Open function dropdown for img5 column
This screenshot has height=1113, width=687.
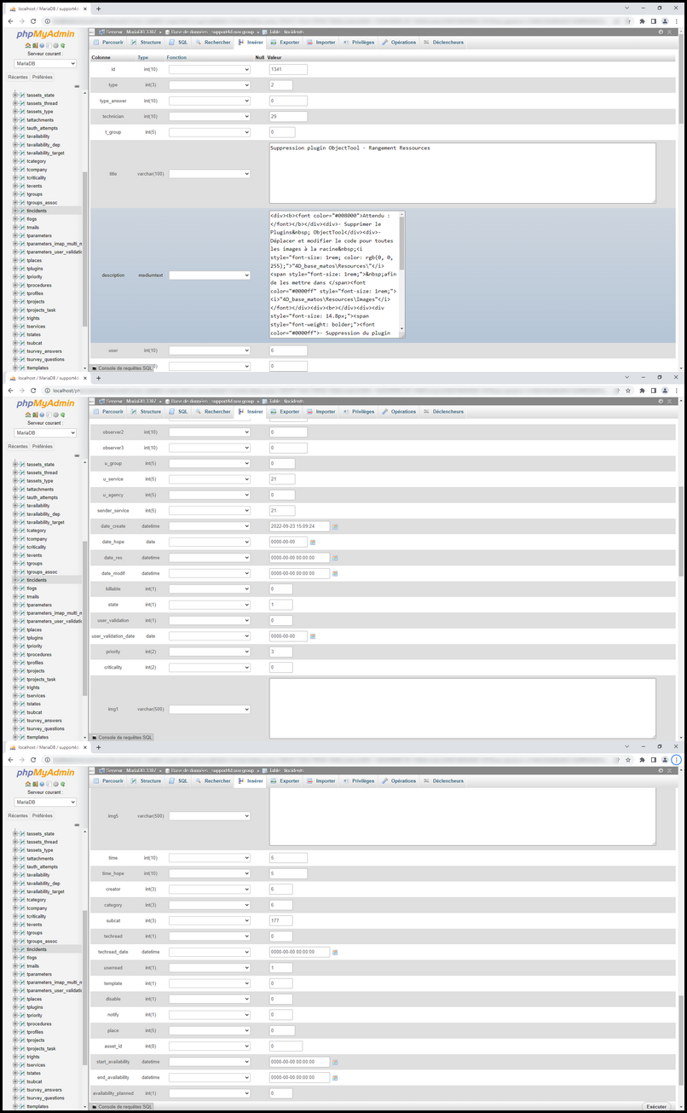click(x=210, y=816)
